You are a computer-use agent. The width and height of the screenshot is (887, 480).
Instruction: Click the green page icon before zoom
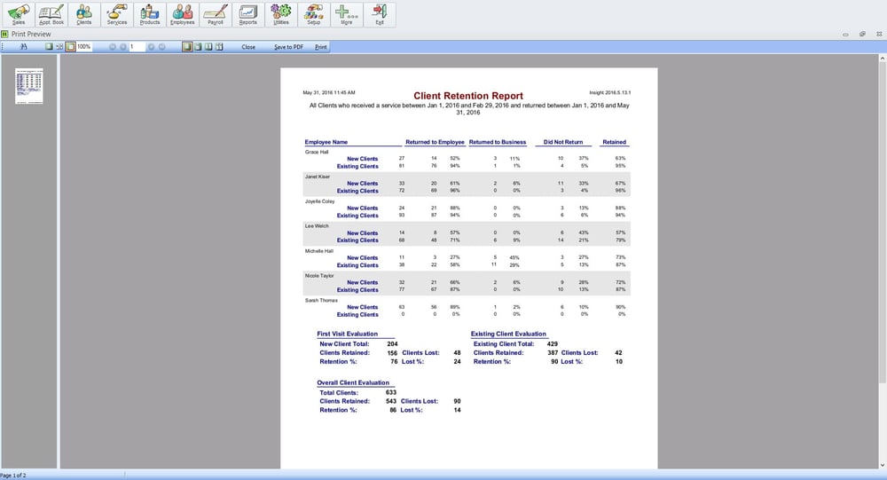pyautogui.click(x=49, y=47)
